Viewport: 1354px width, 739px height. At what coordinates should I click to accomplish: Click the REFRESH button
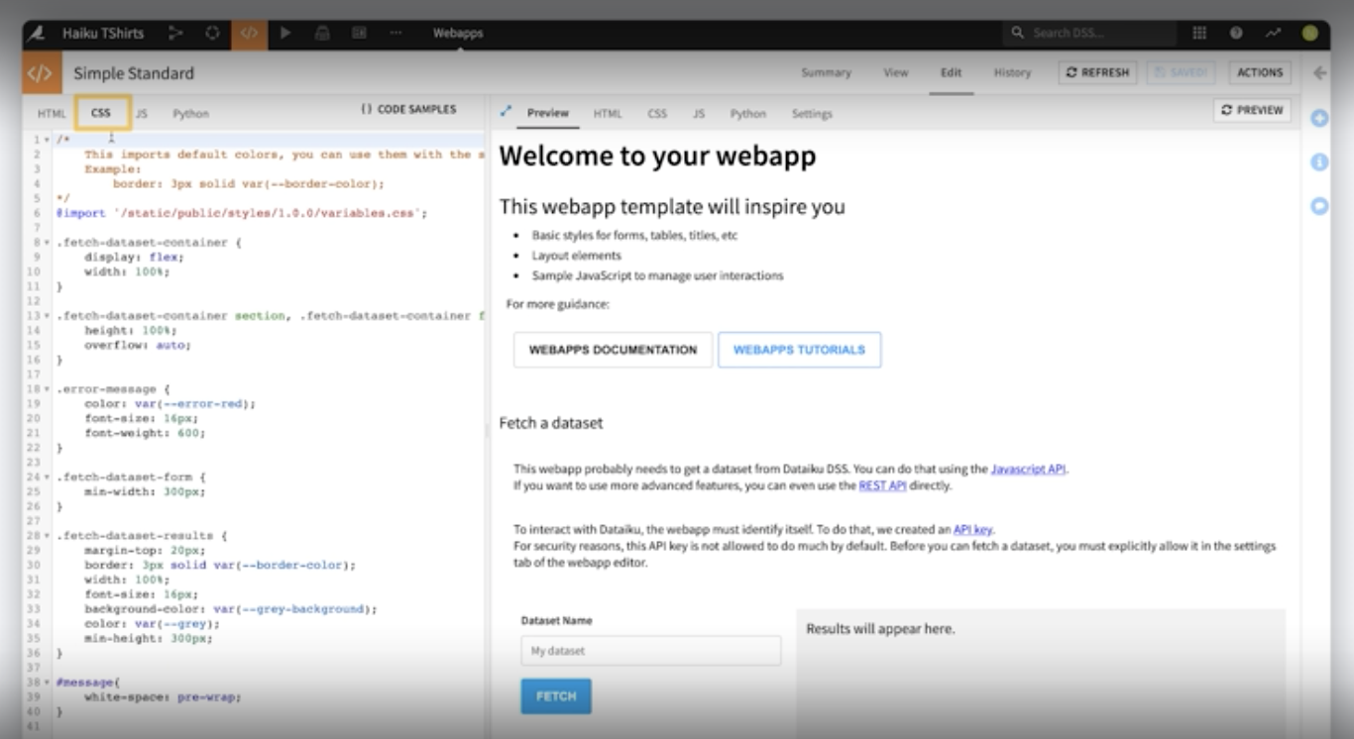coord(1098,72)
